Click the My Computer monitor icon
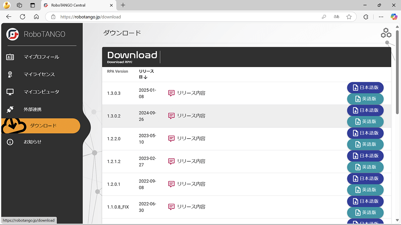The height and width of the screenshot is (225, 401). click(10, 92)
